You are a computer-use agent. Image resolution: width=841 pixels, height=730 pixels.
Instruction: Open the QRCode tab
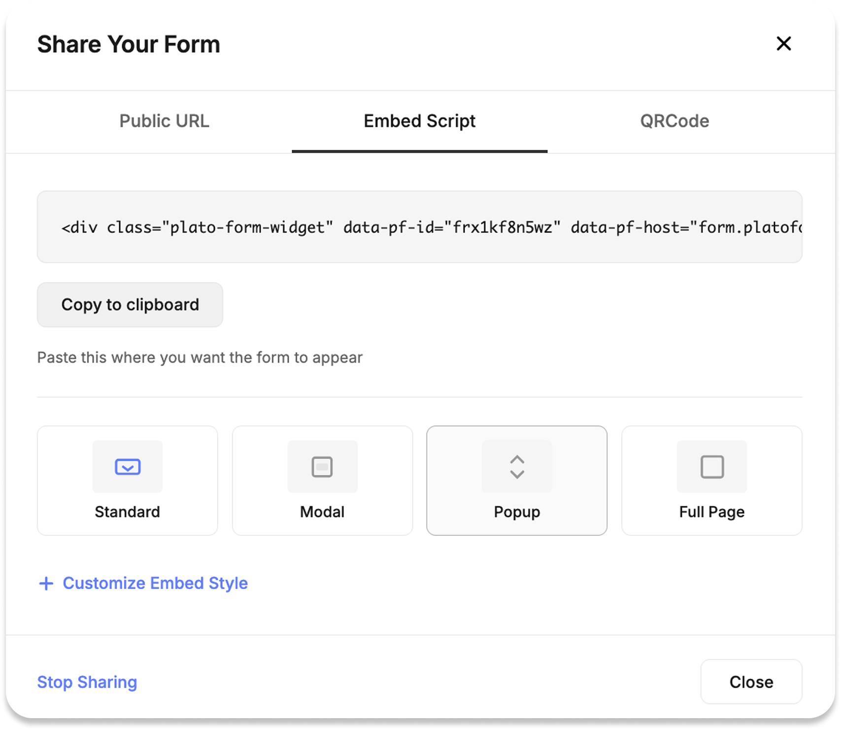point(673,121)
